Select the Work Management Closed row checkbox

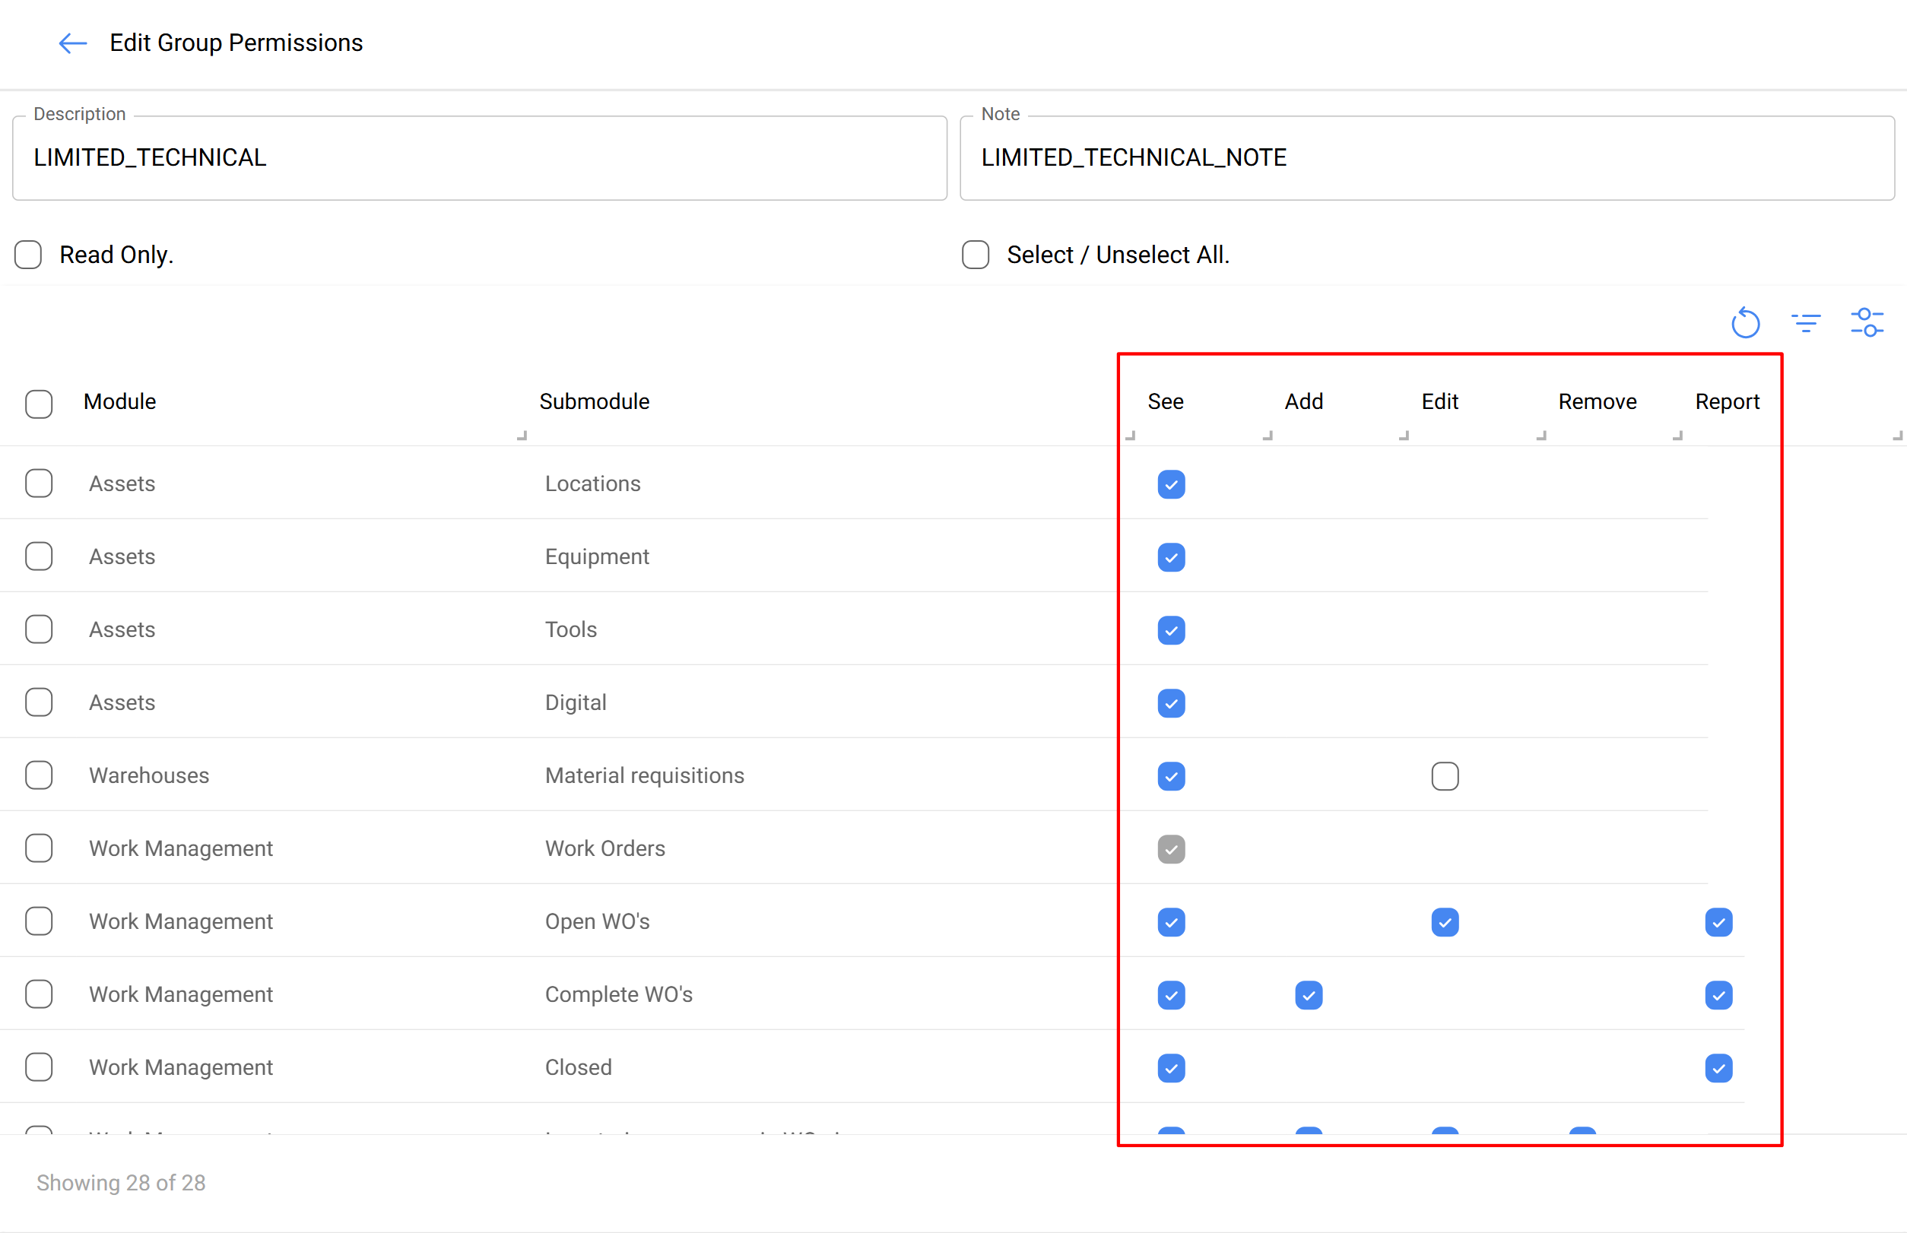pos(39,1067)
